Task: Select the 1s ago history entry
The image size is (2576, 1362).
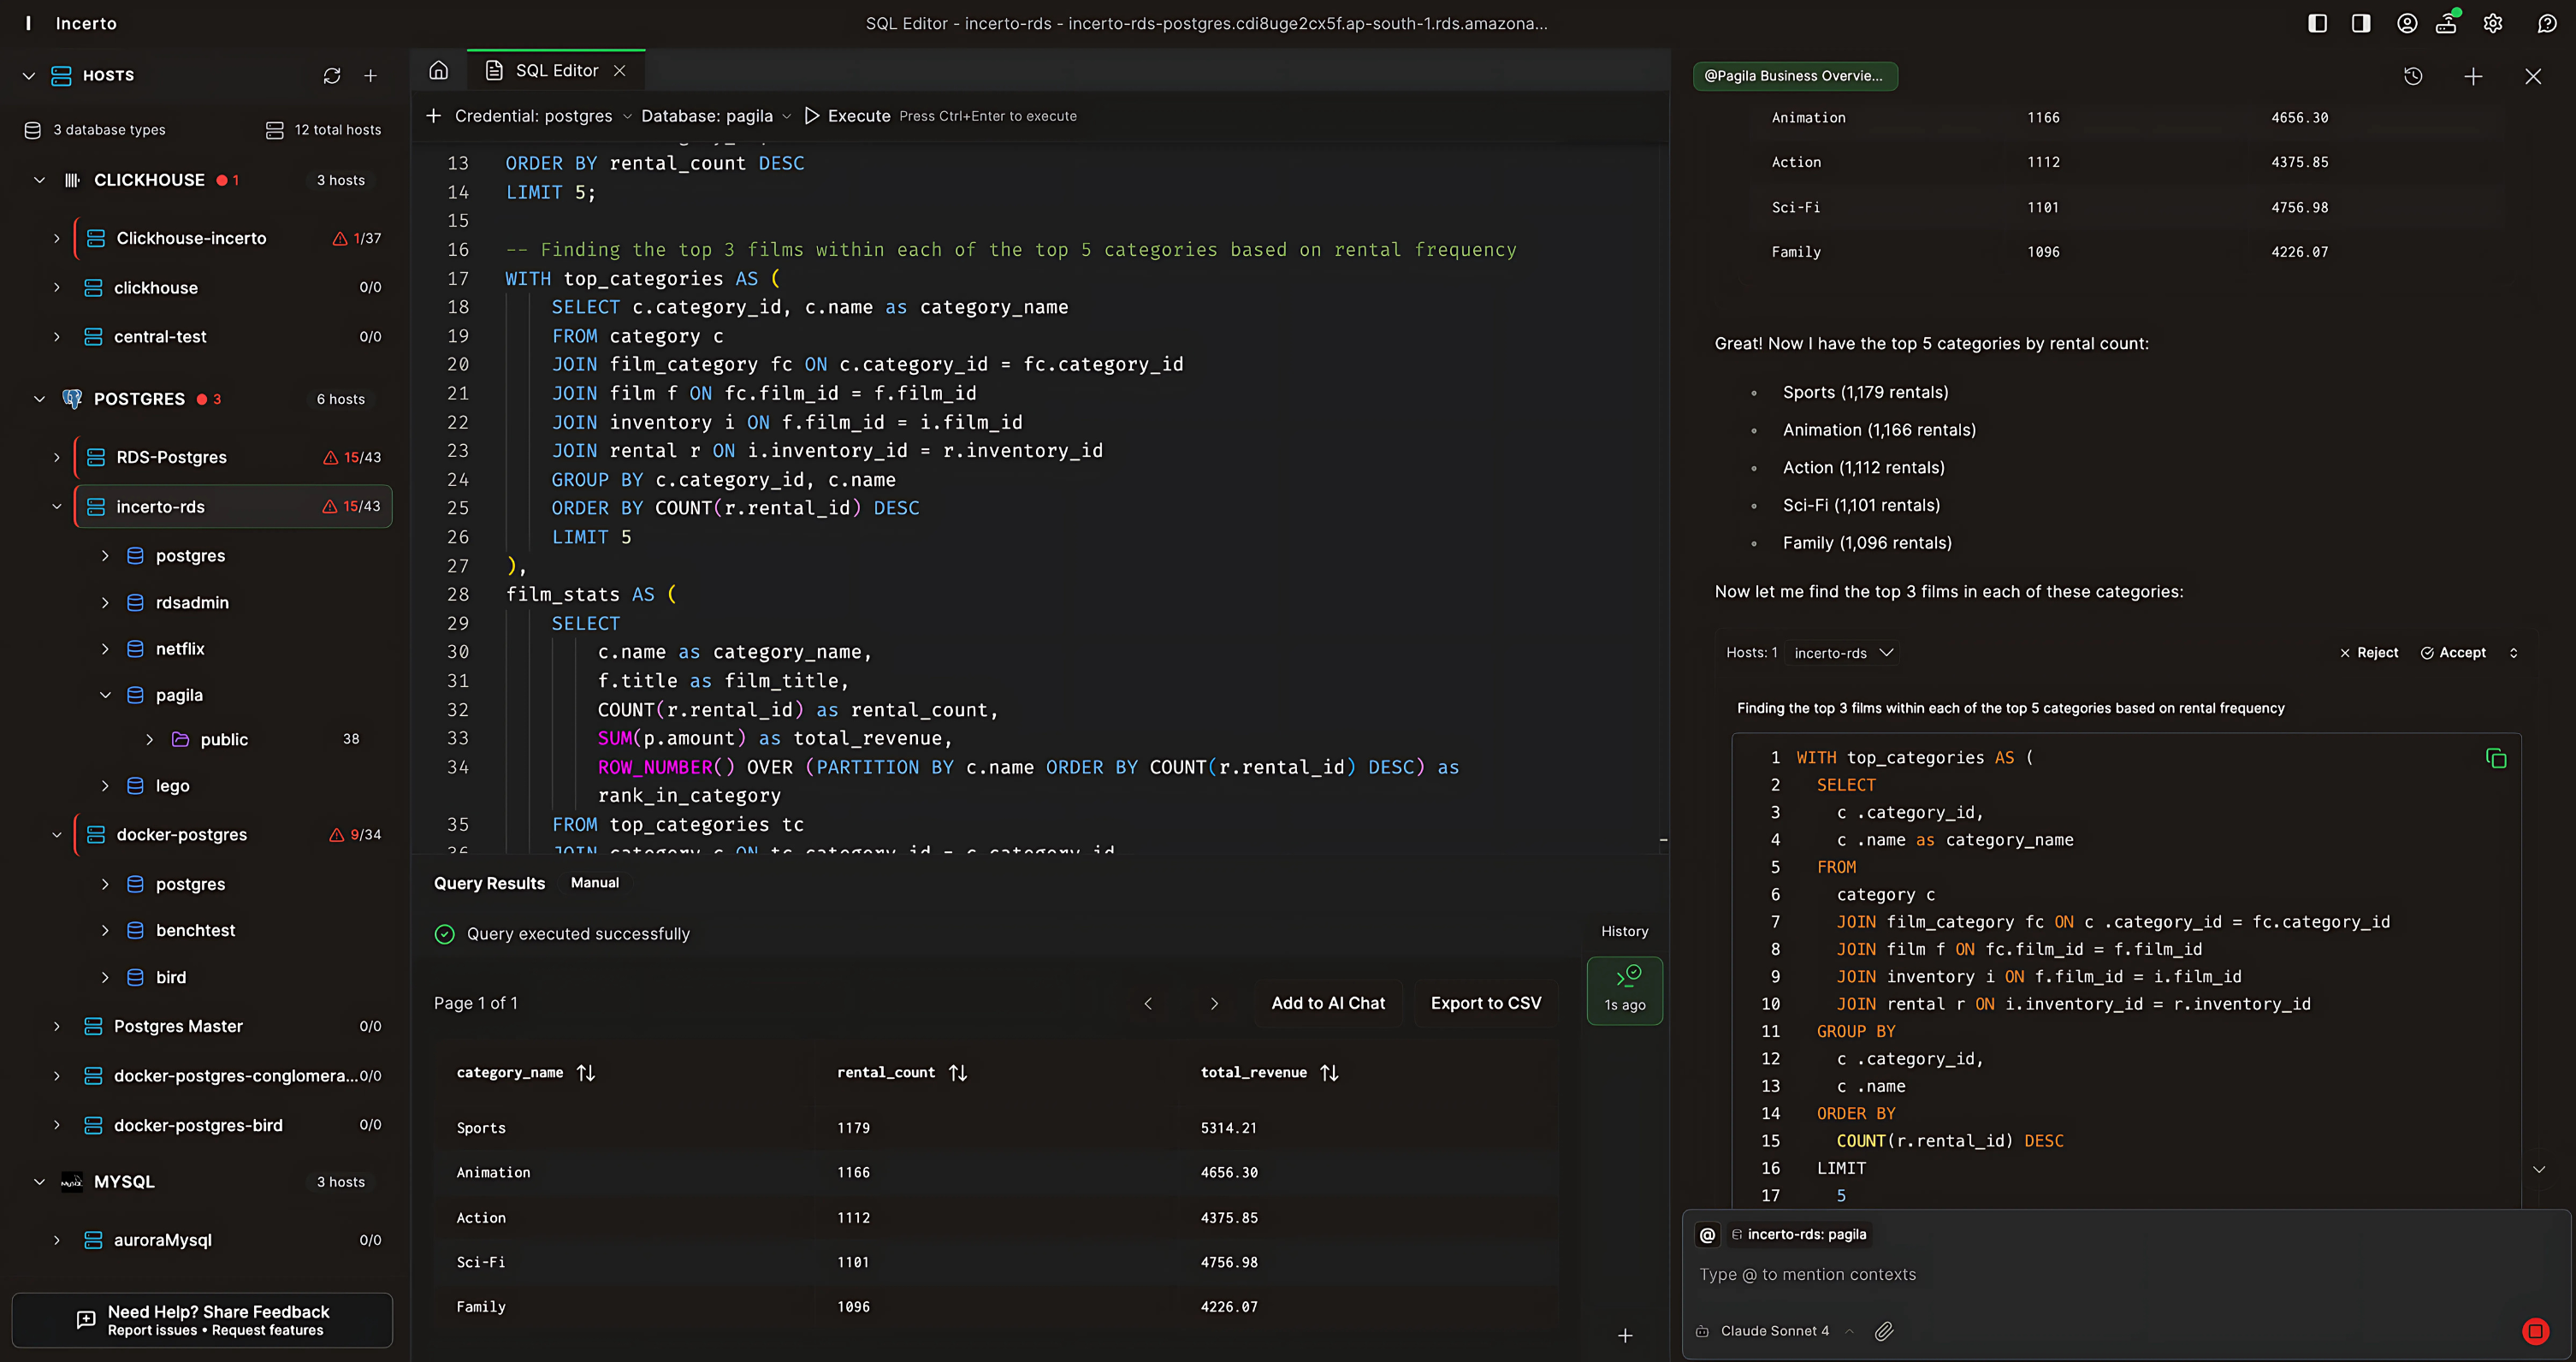Action: pos(1624,990)
